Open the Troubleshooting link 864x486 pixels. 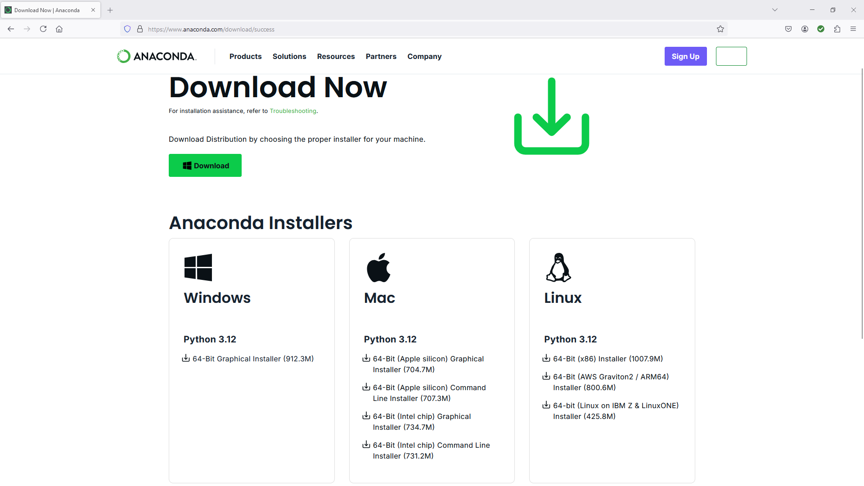[x=293, y=111]
